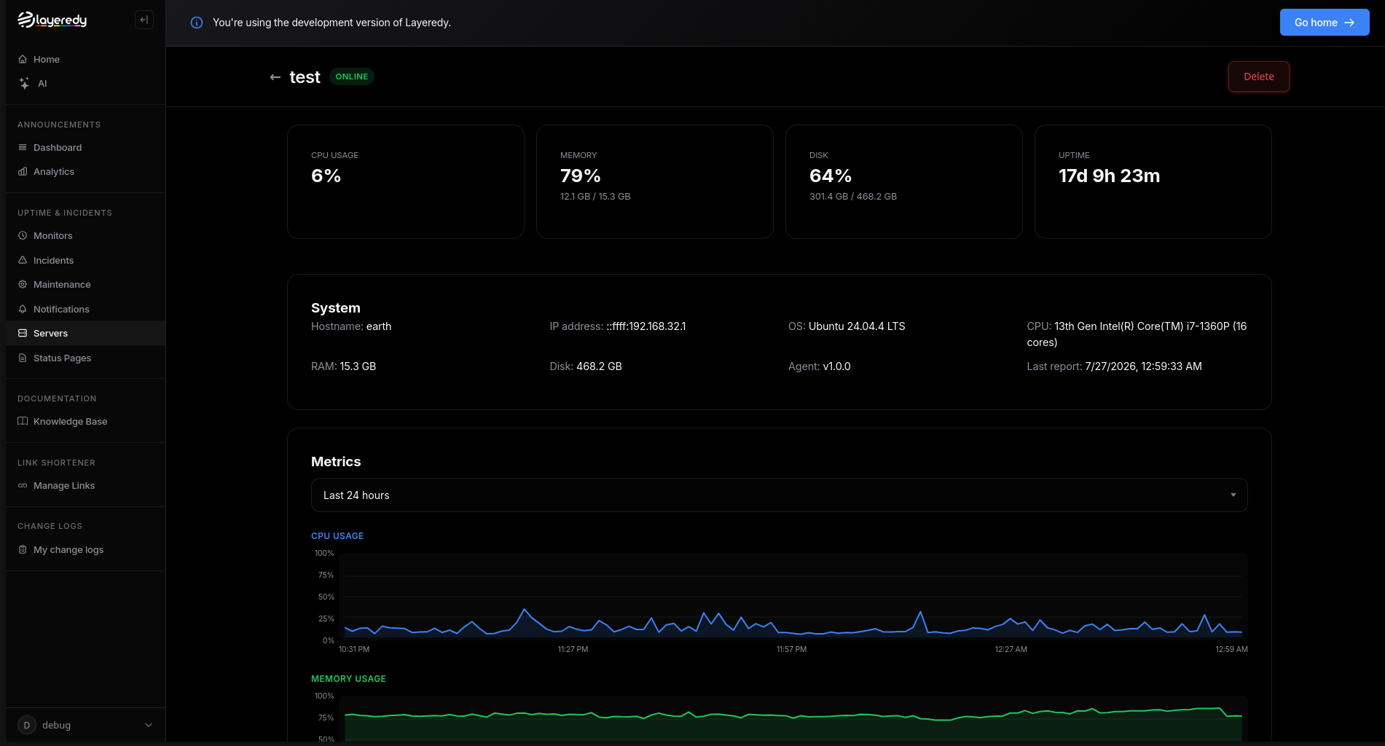Click the Status Pages document icon
The height and width of the screenshot is (746, 1385).
click(23, 358)
